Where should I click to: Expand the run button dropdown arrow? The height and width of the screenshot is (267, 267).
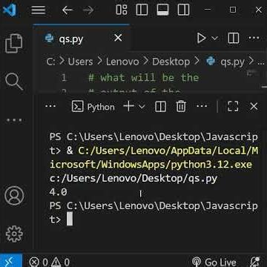[x=215, y=39]
